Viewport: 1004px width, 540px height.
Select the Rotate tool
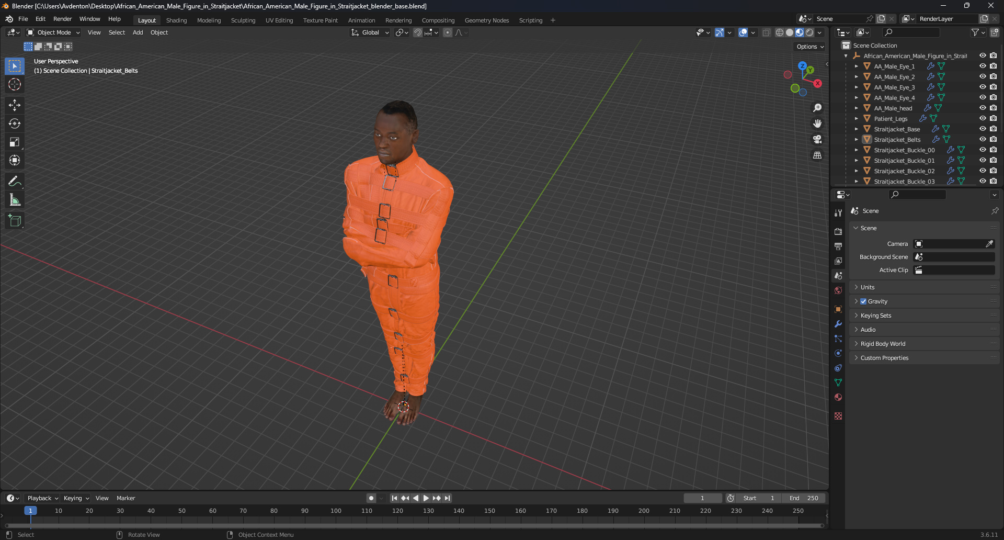(x=15, y=123)
